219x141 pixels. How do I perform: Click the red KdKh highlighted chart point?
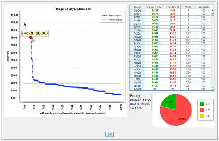tap(31, 38)
